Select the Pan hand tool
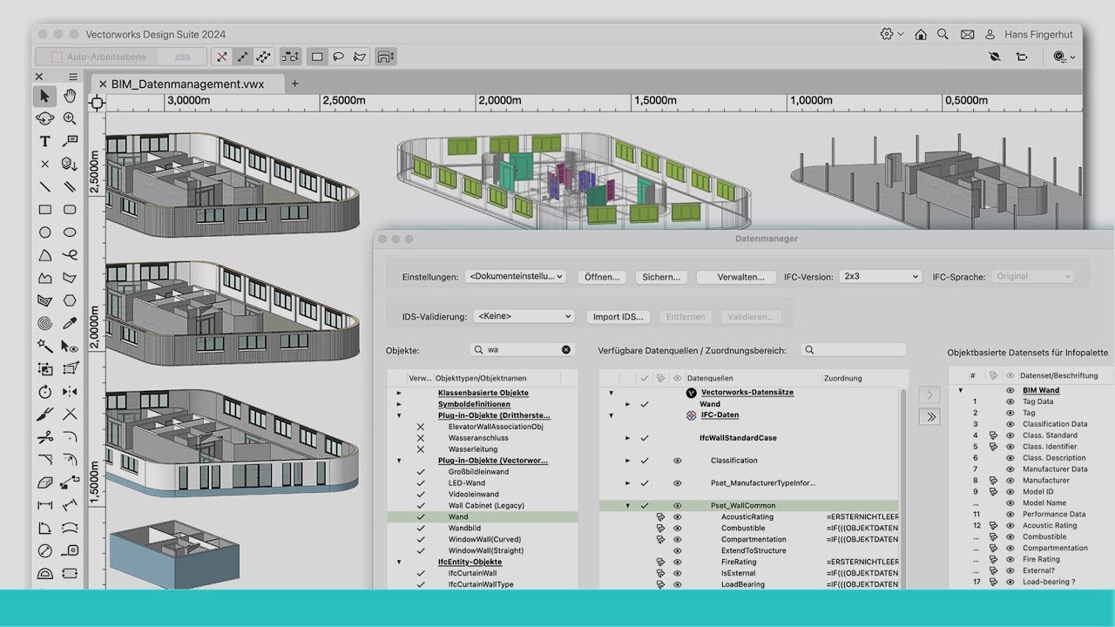The height and width of the screenshot is (627, 1115). click(70, 96)
